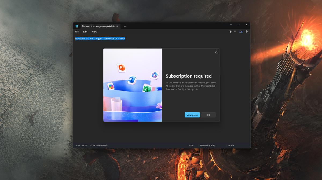Click the account profile avatar icon
This screenshot has width=322, height=180.
click(240, 31)
